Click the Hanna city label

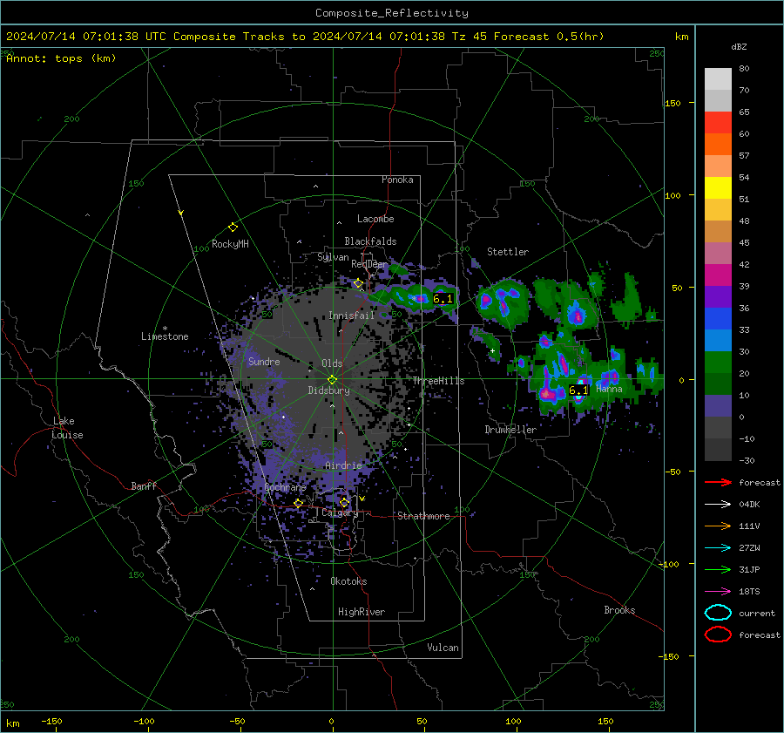tap(609, 389)
